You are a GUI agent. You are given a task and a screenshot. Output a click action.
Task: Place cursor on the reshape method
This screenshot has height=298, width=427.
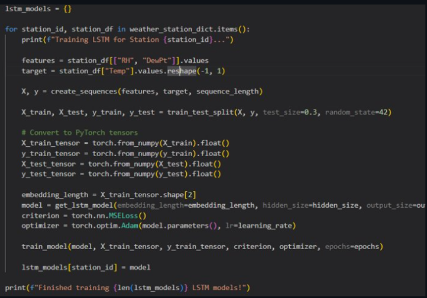point(182,71)
